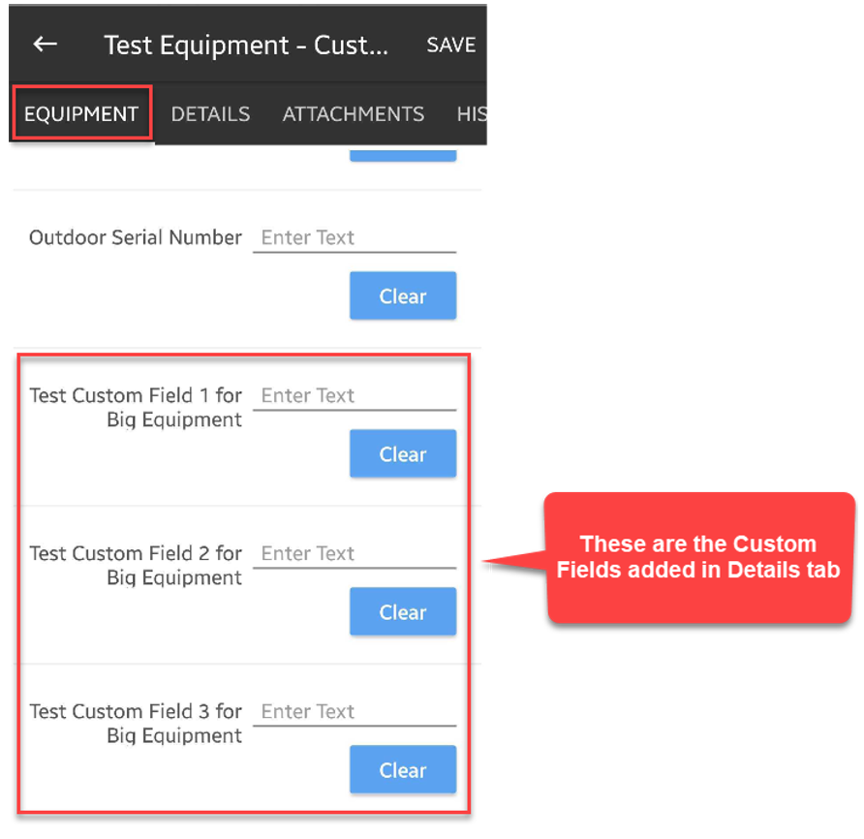Viewport: 864px width, 839px height.
Task: Switch to the Equipment tab
Action: [81, 114]
